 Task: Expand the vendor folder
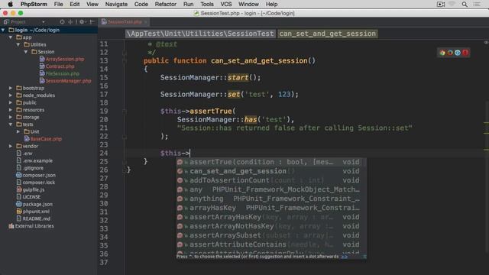pyautogui.click(x=11, y=146)
